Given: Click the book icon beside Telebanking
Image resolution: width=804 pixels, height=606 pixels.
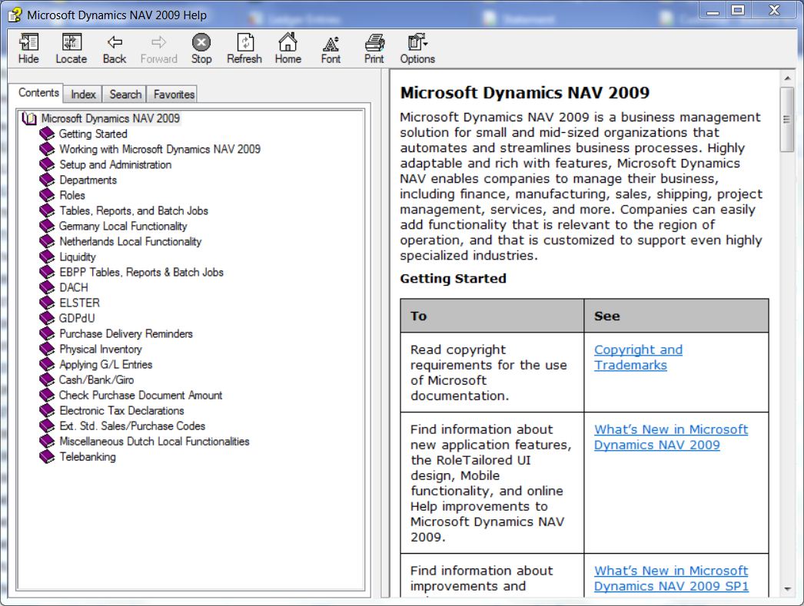Looking at the screenshot, I should tap(47, 457).
